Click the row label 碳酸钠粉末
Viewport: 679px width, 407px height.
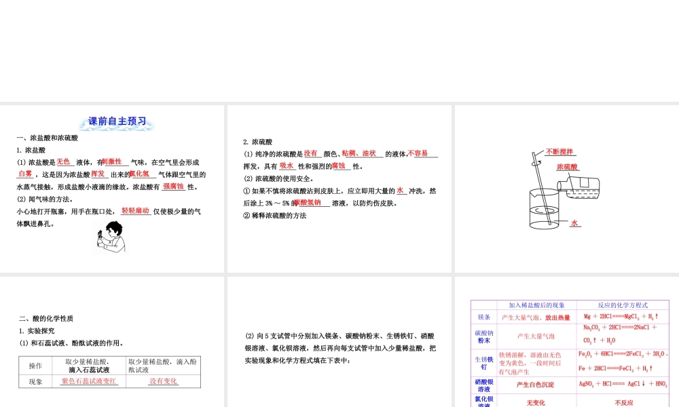[483, 336]
